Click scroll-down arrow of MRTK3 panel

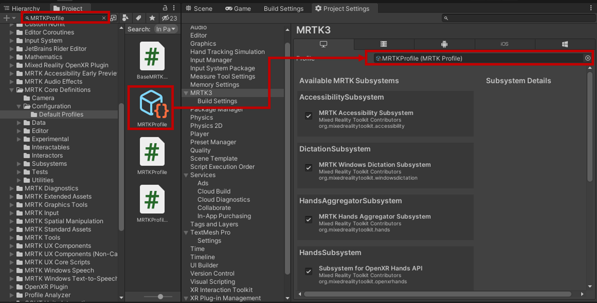click(x=590, y=286)
